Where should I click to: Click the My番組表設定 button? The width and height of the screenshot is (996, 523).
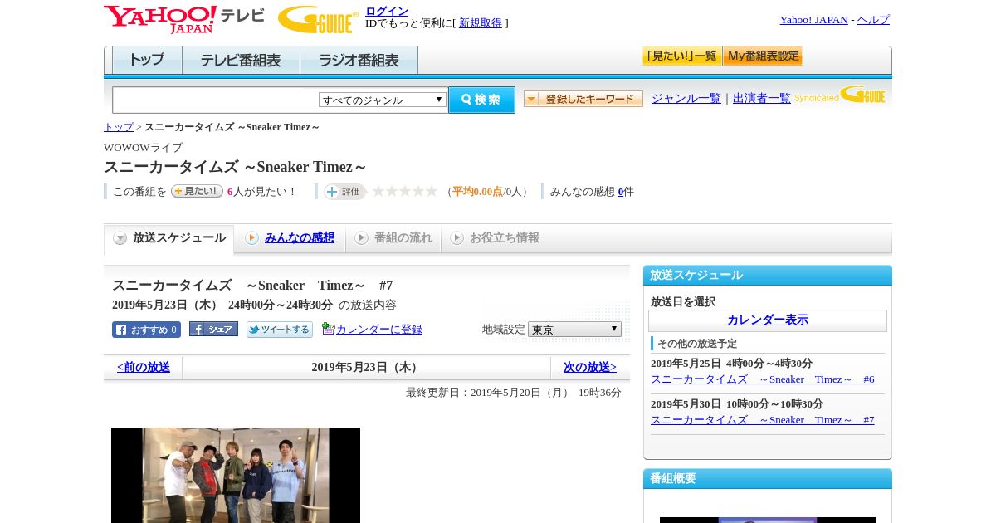click(763, 56)
